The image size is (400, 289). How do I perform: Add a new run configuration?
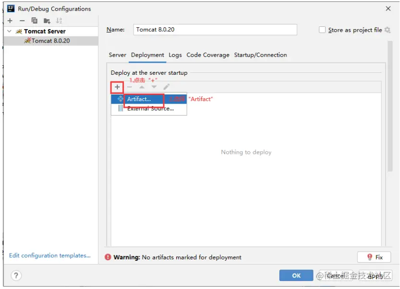[10, 21]
